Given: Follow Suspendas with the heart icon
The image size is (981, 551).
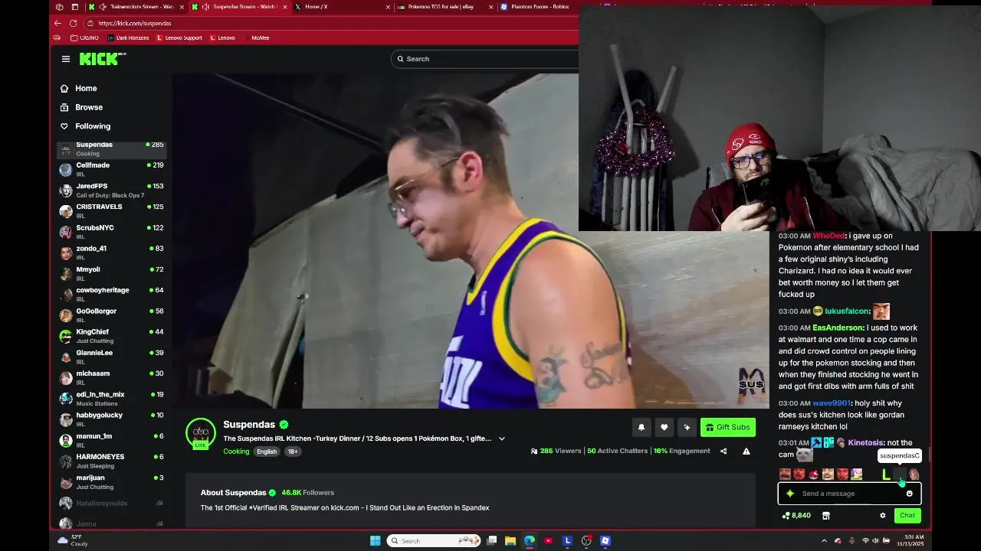Looking at the screenshot, I should pyautogui.click(x=664, y=427).
